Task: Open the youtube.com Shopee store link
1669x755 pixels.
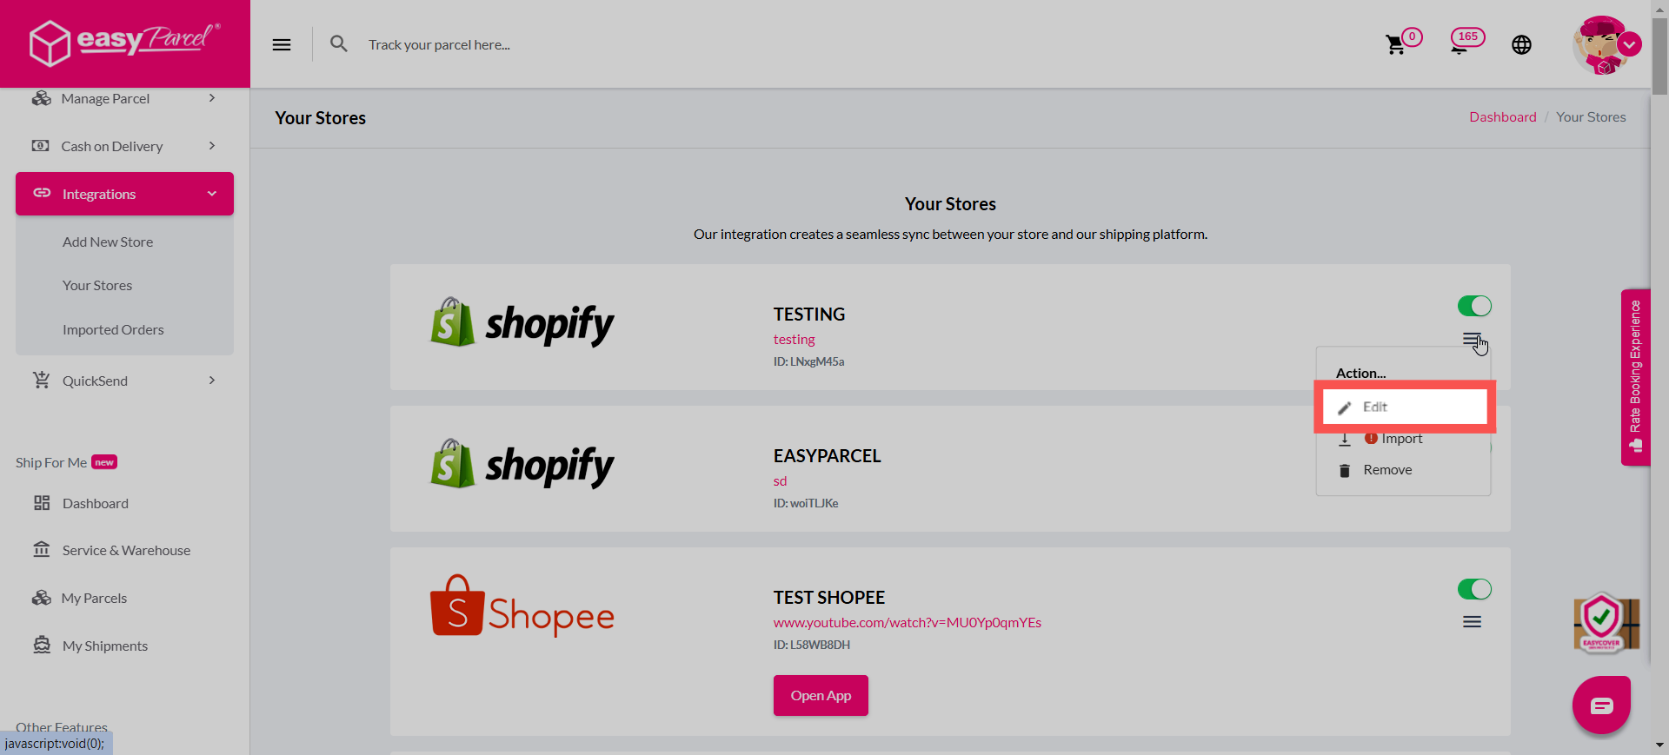Action: pyautogui.click(x=908, y=622)
